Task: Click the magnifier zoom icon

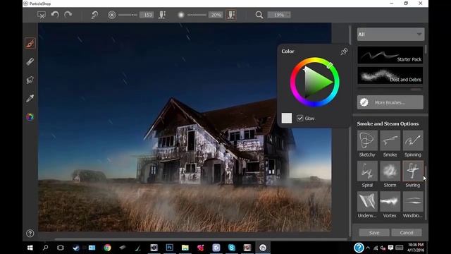Action: pyautogui.click(x=259, y=15)
